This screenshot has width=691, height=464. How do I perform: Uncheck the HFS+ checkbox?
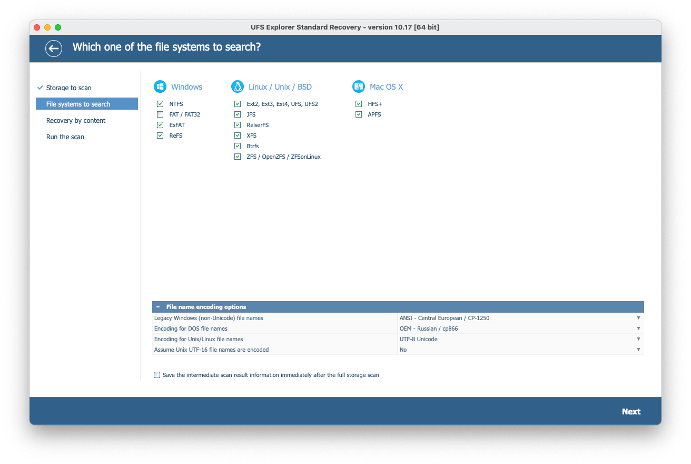pyautogui.click(x=359, y=104)
